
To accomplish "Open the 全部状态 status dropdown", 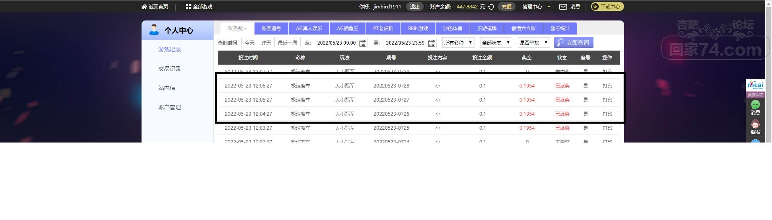I will coord(496,43).
